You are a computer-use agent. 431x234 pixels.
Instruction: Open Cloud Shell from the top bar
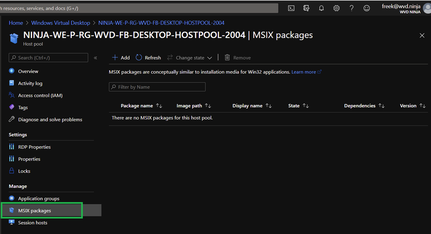291,8
